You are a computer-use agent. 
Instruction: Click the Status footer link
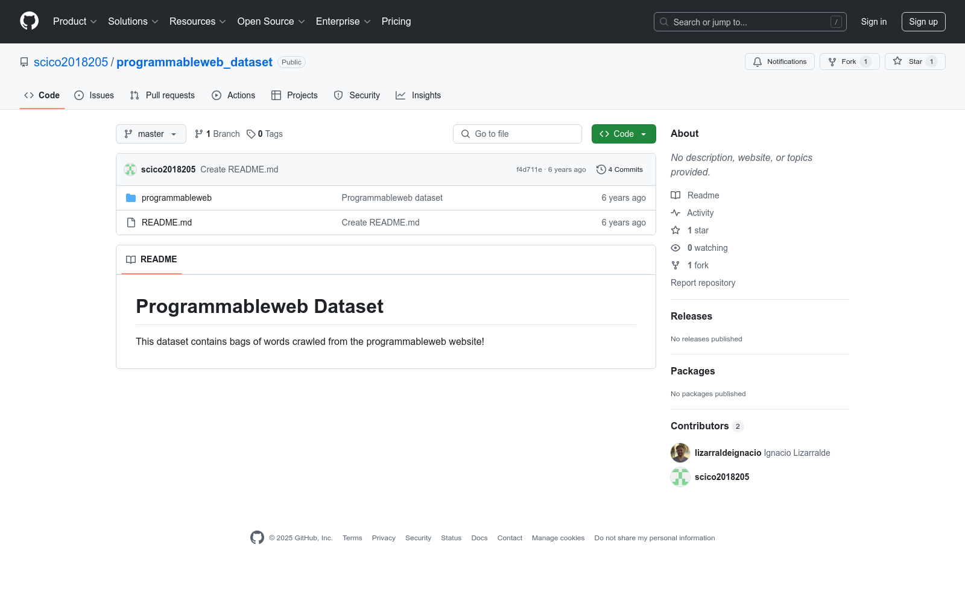(x=451, y=538)
